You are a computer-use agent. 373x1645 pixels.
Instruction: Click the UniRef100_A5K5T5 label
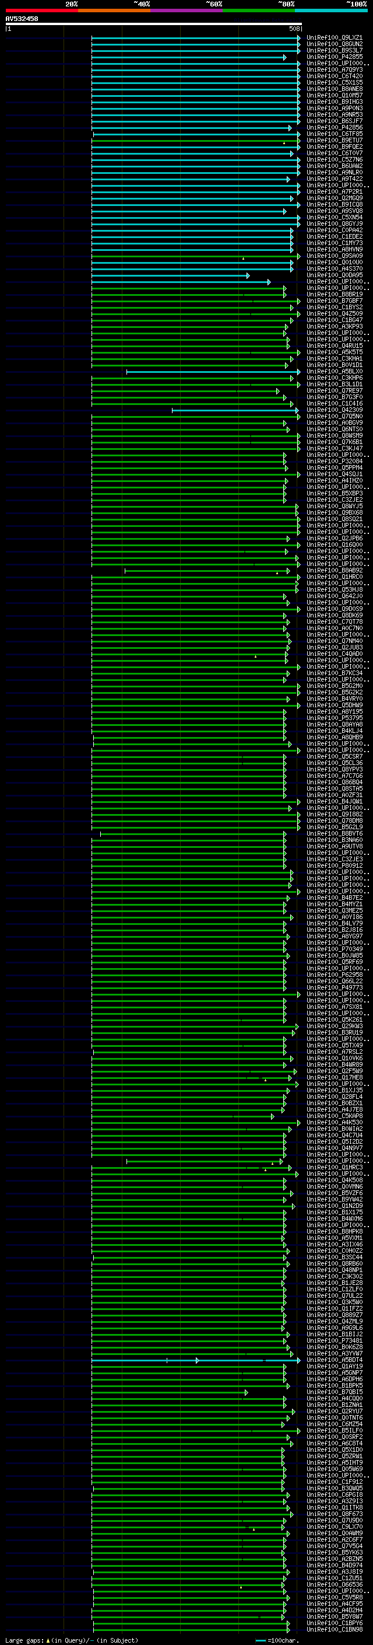click(334, 352)
